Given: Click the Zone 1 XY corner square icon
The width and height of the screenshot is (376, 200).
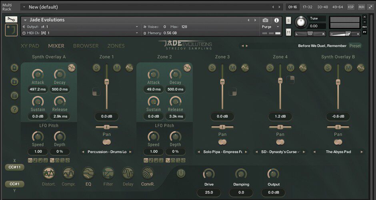Looking at the screenshot, I should 96,91.
